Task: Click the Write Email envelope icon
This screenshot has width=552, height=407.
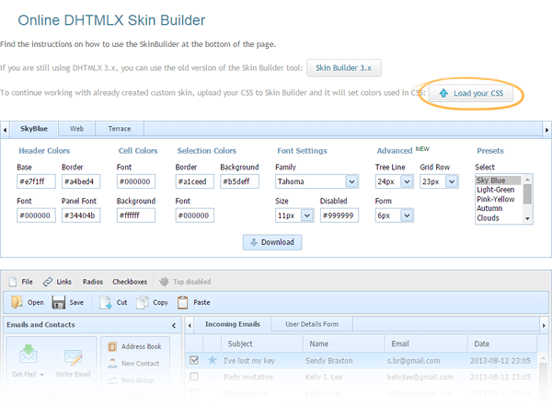Action: point(74,357)
